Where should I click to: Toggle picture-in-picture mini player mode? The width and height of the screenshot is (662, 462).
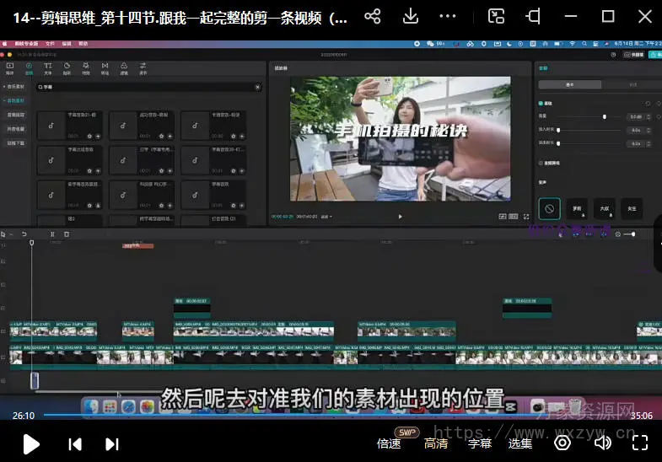(496, 17)
